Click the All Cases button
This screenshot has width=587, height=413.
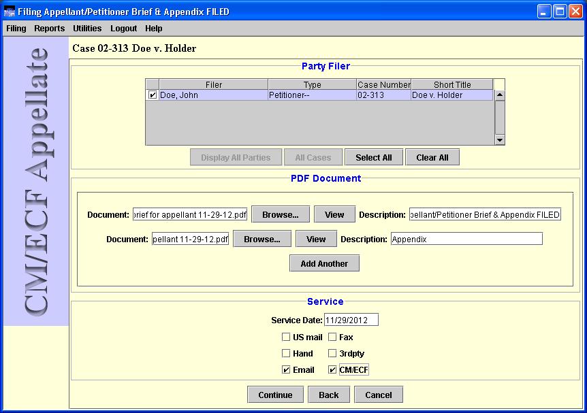click(313, 157)
